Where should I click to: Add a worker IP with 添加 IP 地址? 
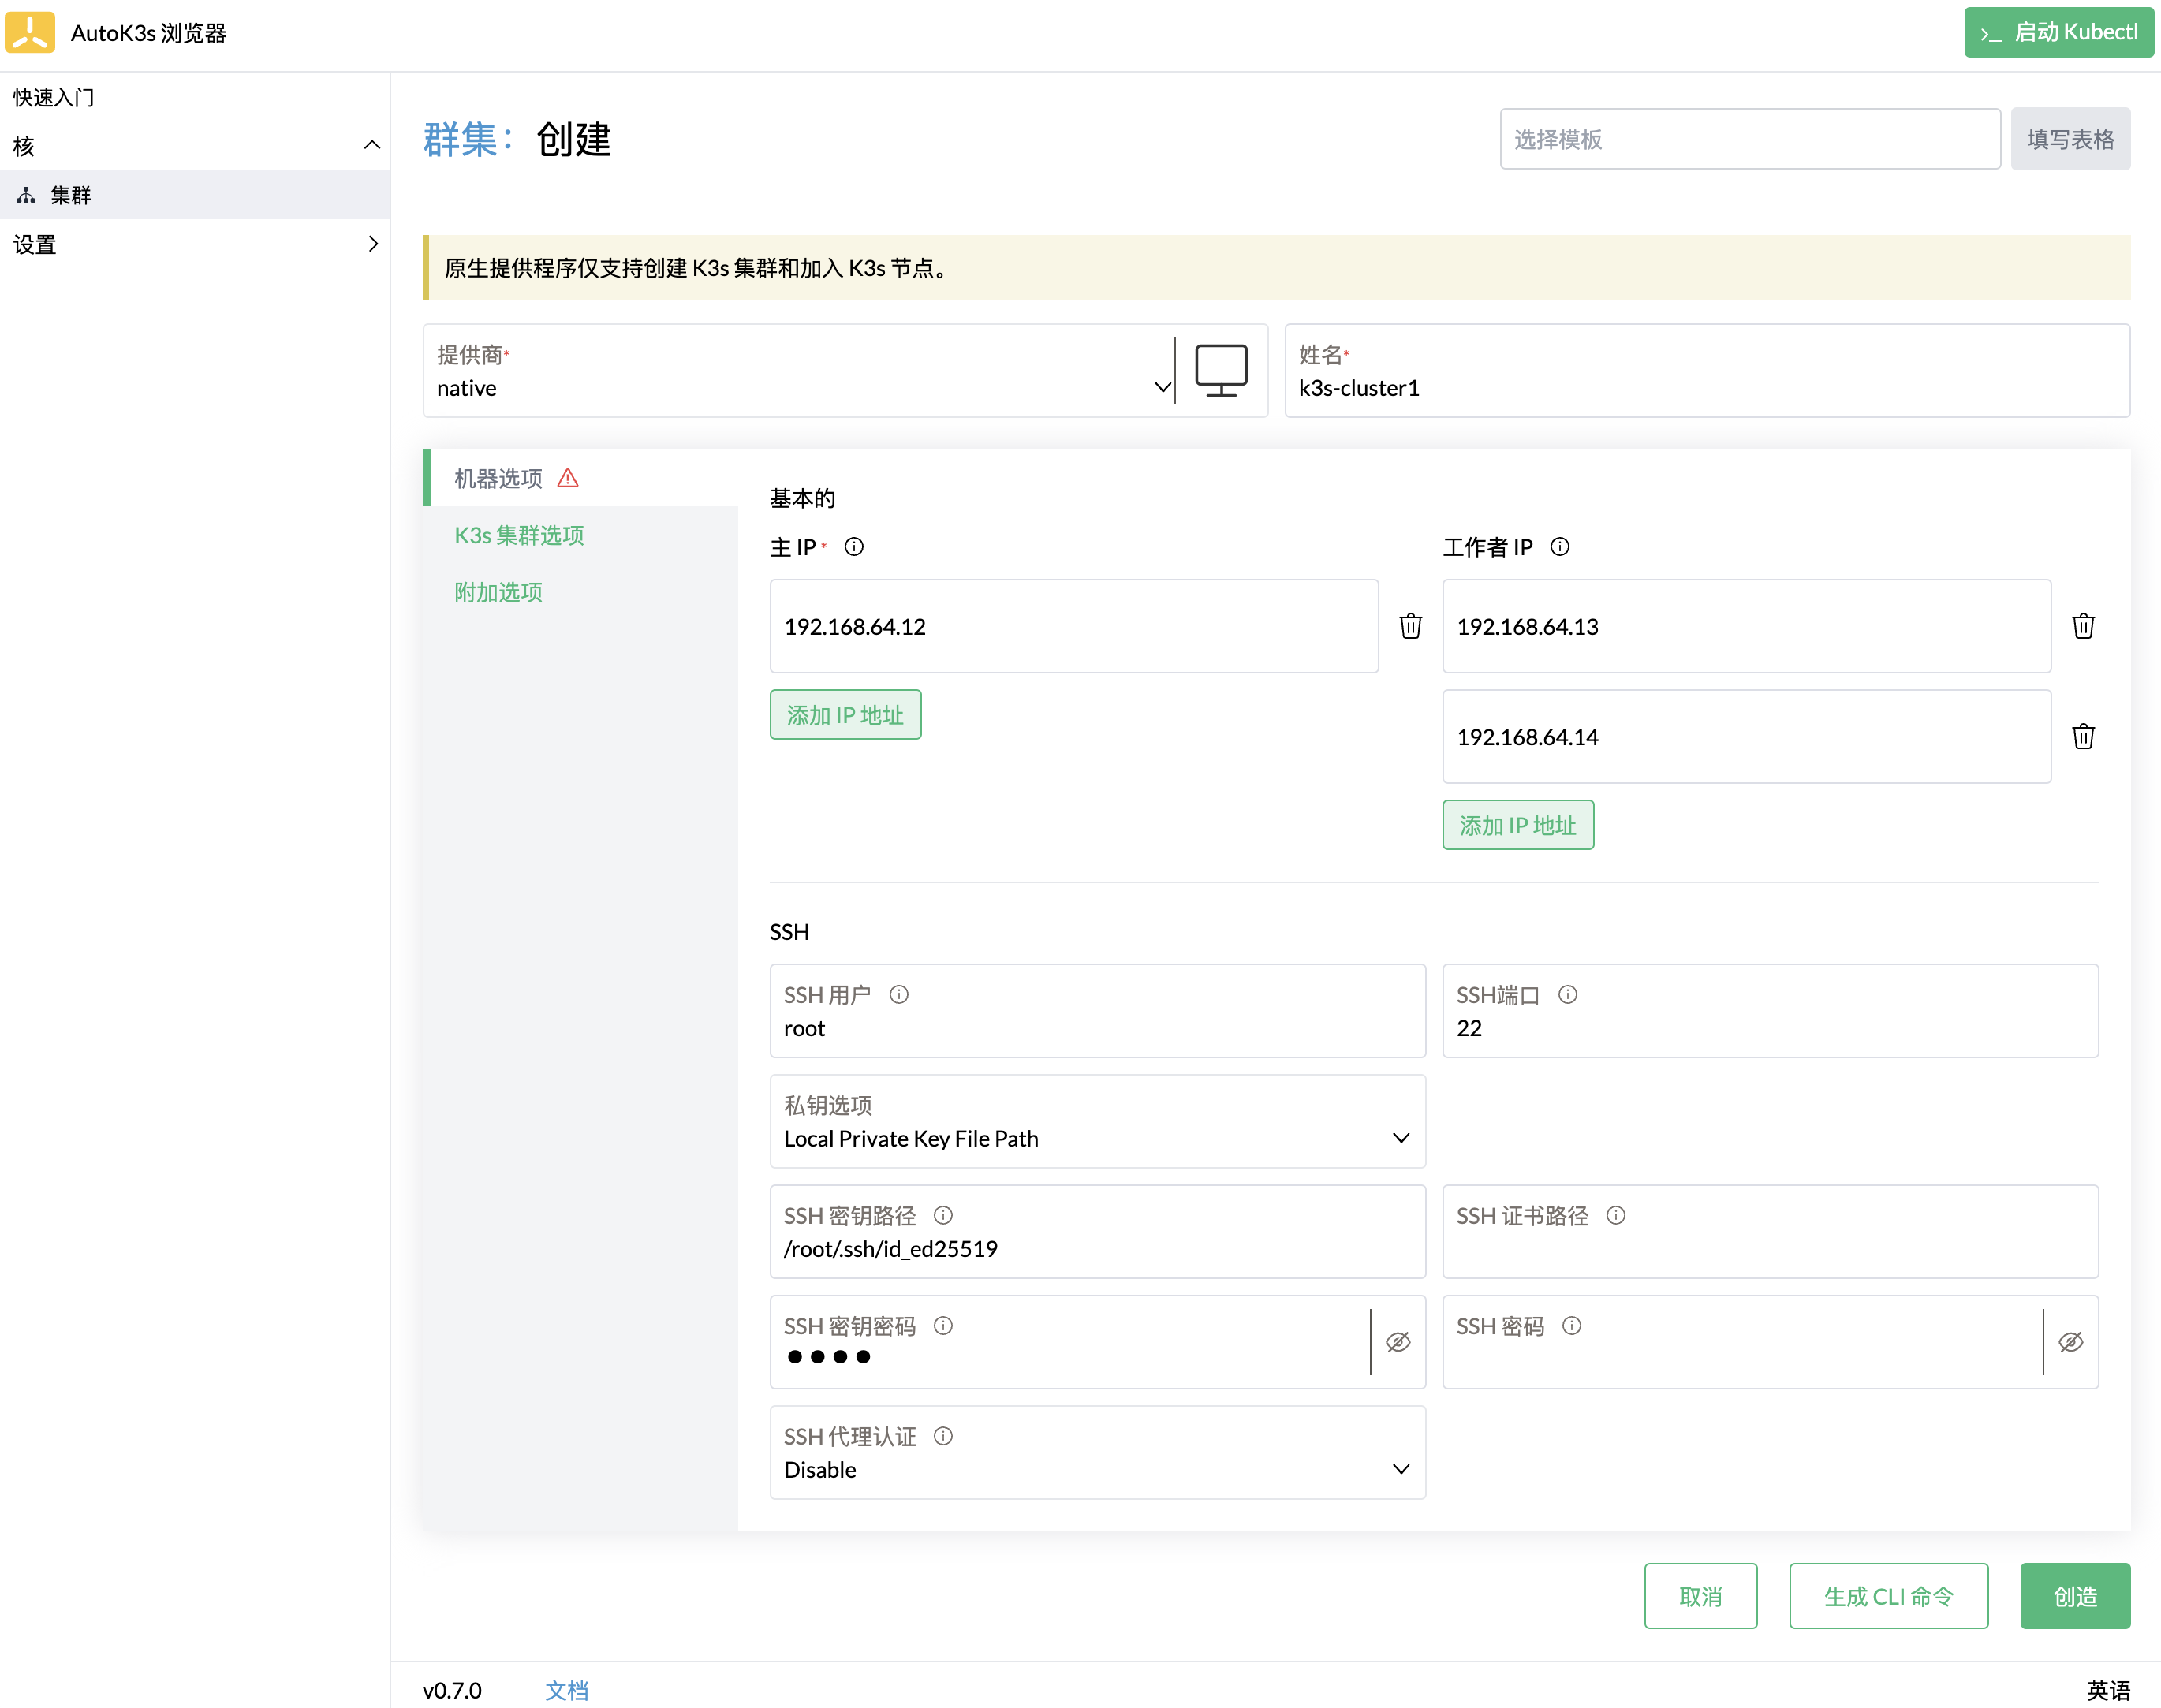pyautogui.click(x=1517, y=825)
